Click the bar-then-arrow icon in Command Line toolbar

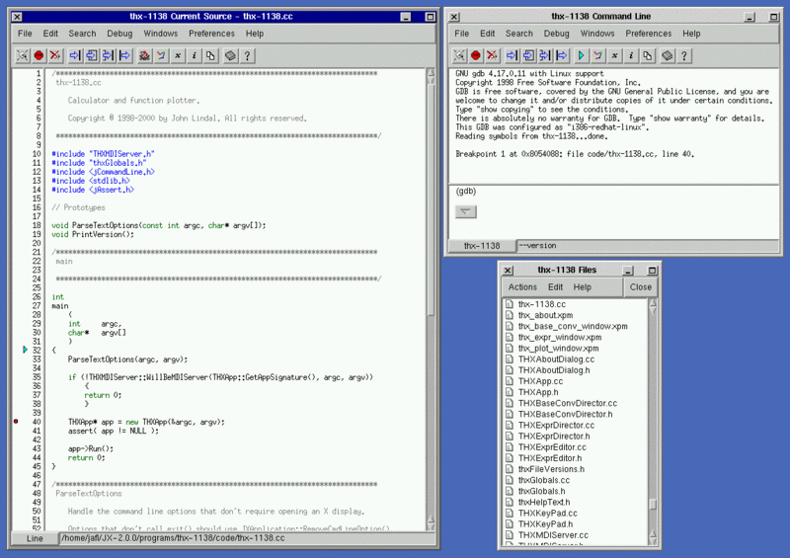[562, 55]
